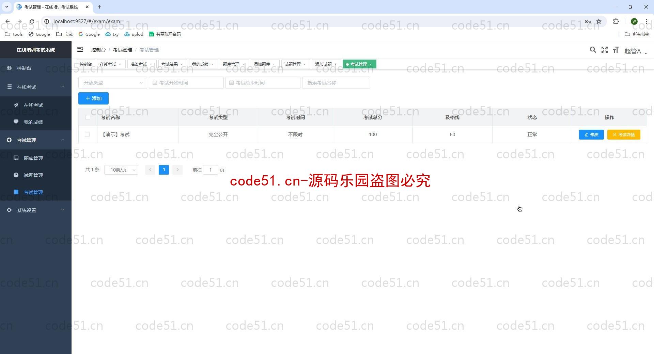Switch to the 试题管理 page tab

(x=292, y=64)
